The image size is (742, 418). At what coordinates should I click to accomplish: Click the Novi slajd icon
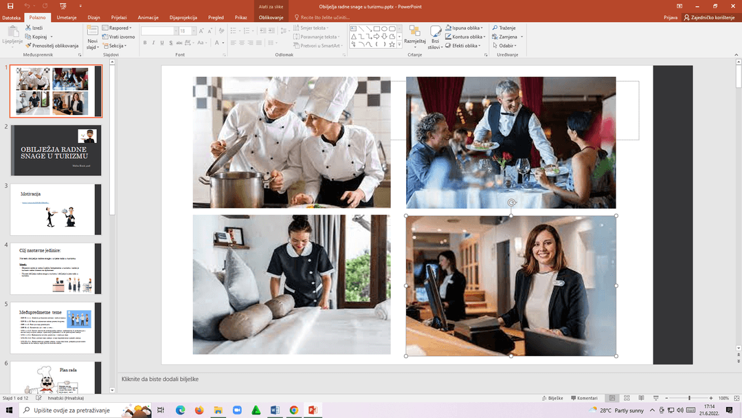[x=92, y=32]
